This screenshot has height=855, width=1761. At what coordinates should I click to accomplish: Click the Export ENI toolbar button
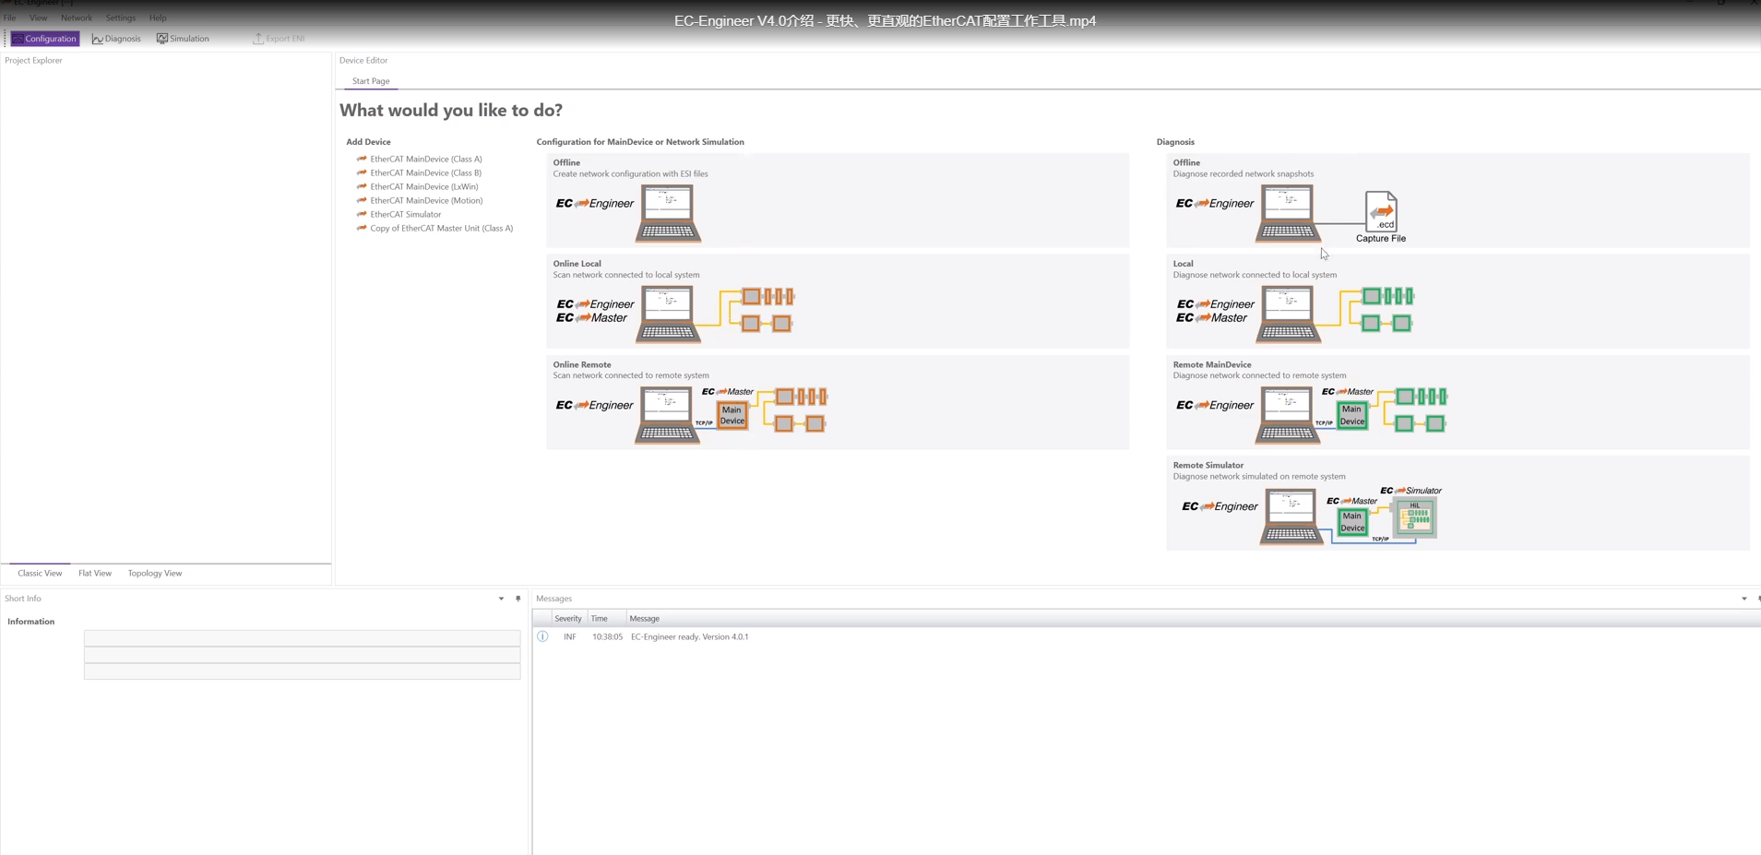(x=279, y=39)
